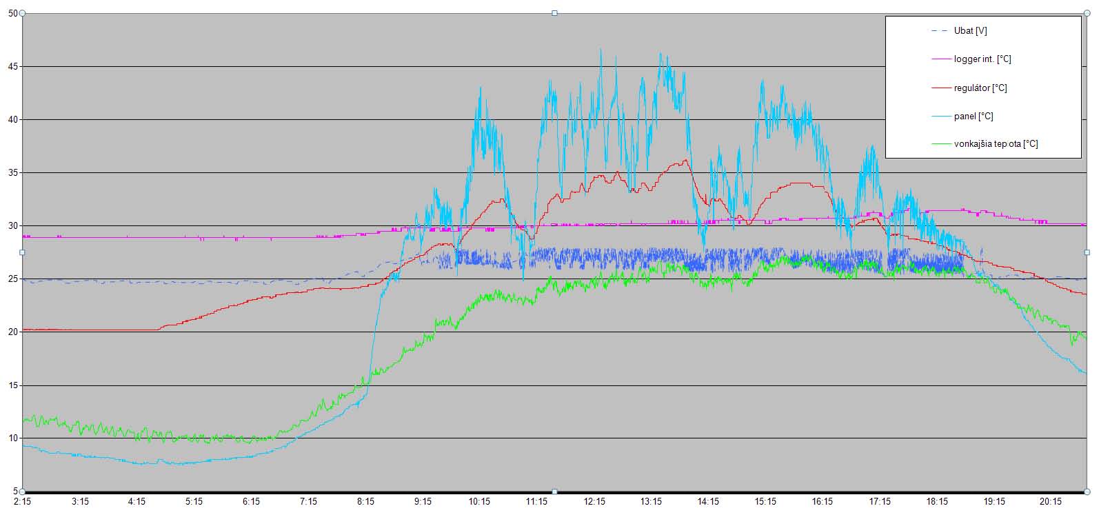Screen dimensions: 1099x515
Task: Click the bottom-left chart sizing handle
Action: click(x=22, y=492)
